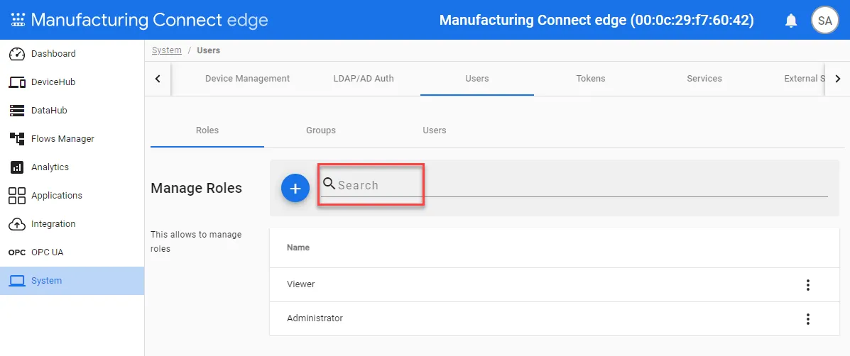Open options menu for Administrator role
Screen dimensions: 850x356
click(807, 318)
